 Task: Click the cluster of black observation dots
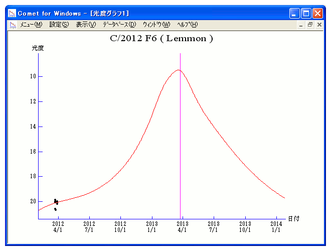point(56,204)
